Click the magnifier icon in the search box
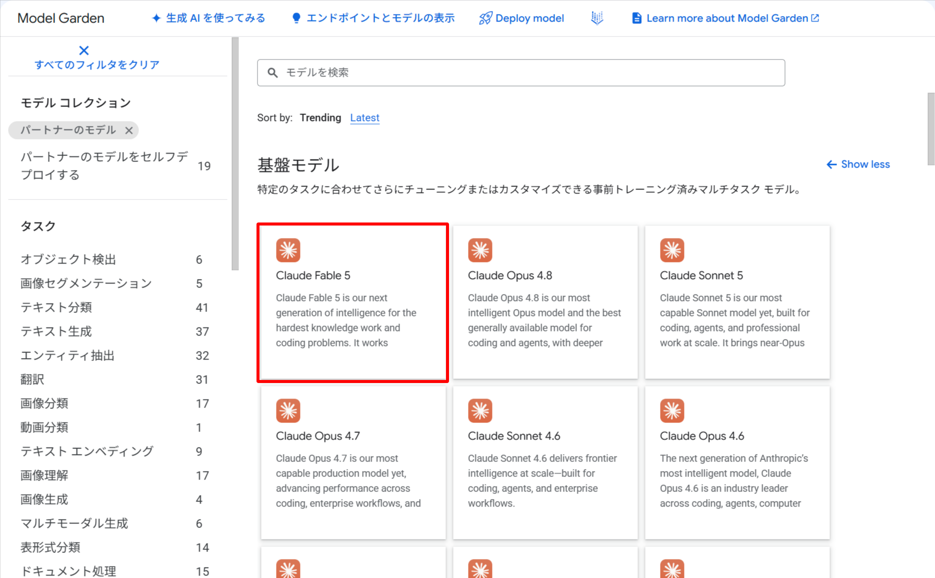 pyautogui.click(x=272, y=73)
